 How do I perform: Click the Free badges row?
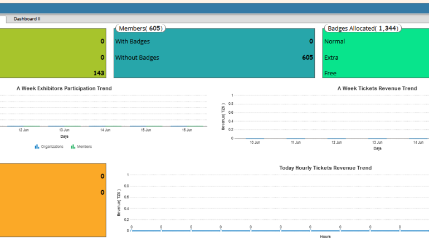click(330, 73)
